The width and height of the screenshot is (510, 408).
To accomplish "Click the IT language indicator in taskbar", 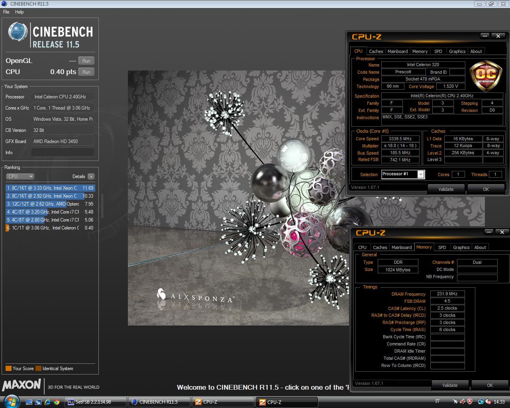I will [x=437, y=402].
